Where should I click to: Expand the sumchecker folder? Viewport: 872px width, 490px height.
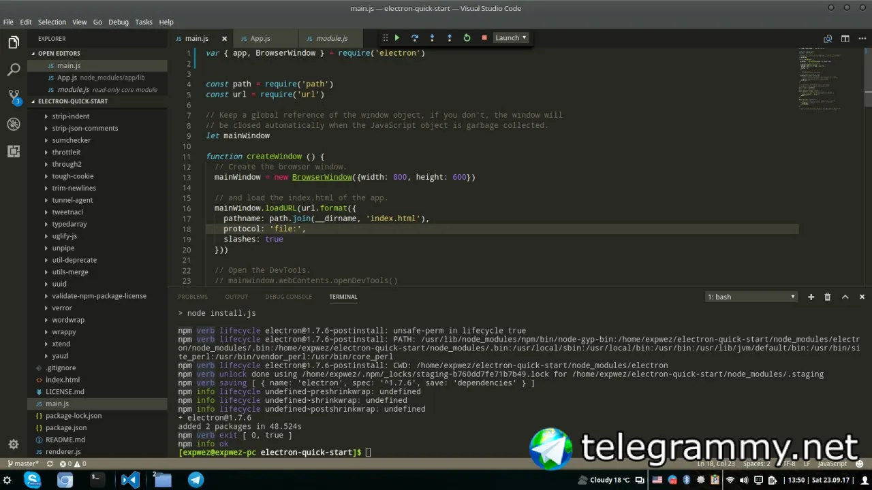tap(97, 140)
